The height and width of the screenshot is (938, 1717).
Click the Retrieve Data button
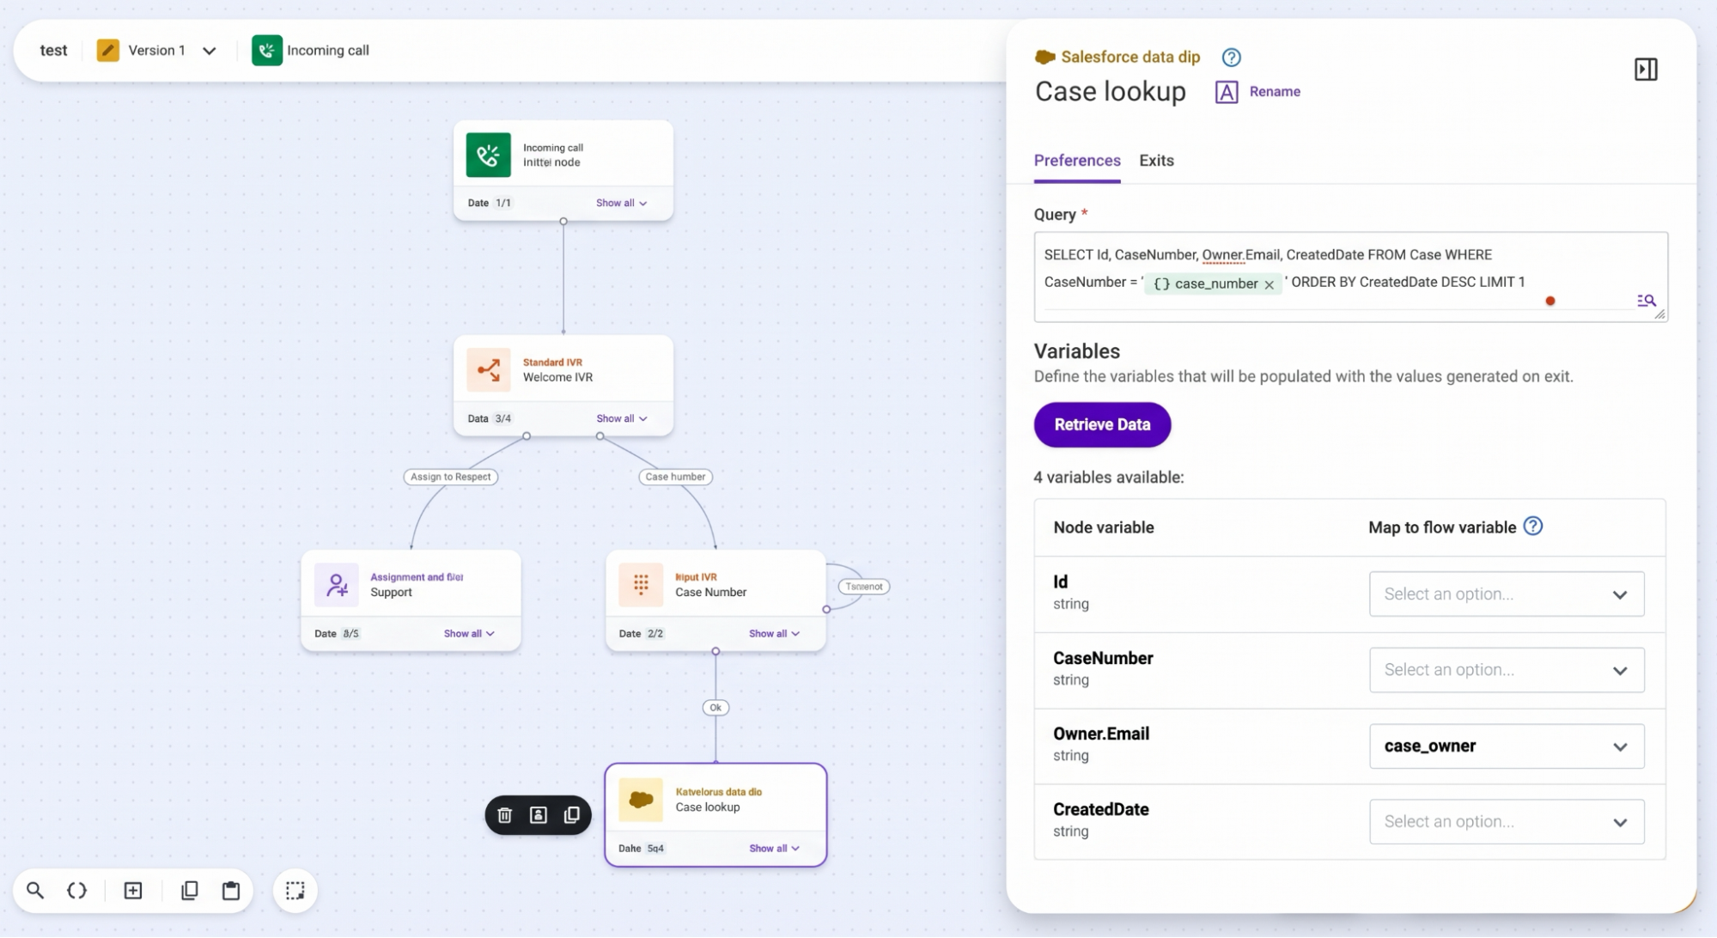pyautogui.click(x=1102, y=425)
